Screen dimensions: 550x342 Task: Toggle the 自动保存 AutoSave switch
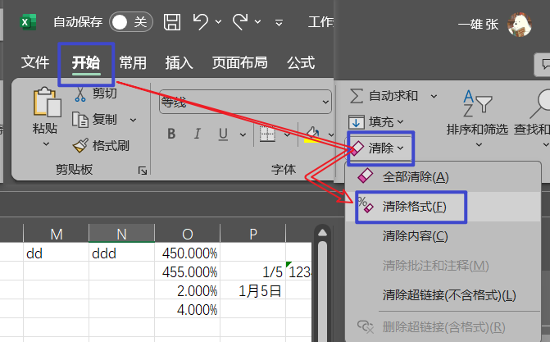(131, 22)
